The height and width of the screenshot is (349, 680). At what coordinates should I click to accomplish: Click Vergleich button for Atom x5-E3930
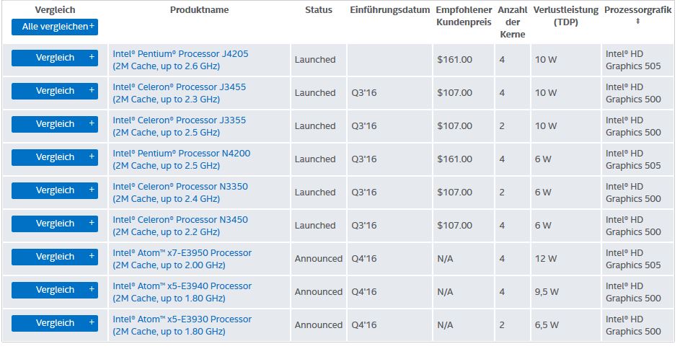pos(55,323)
